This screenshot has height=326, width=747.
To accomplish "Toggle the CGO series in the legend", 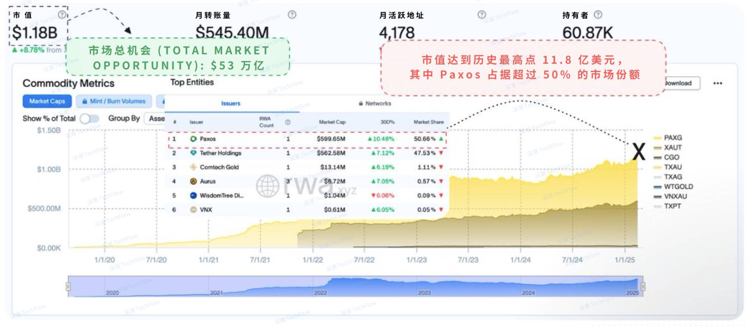I will coord(666,157).
